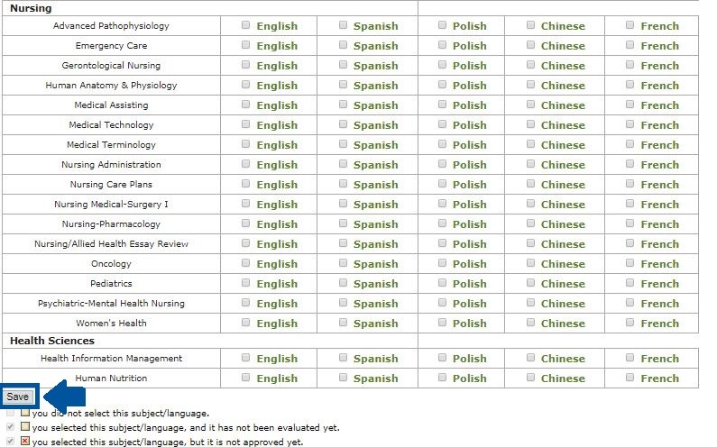Select Spanish for Medical Terminology

pyautogui.click(x=343, y=144)
